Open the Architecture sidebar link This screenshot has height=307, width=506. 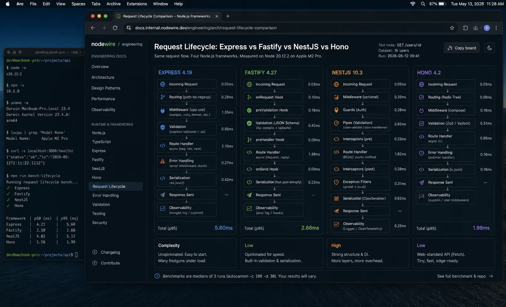coord(103,77)
